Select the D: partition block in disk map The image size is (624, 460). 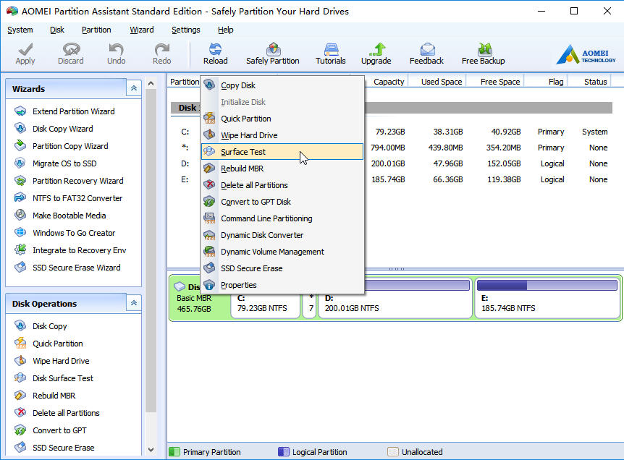pyautogui.click(x=395, y=297)
